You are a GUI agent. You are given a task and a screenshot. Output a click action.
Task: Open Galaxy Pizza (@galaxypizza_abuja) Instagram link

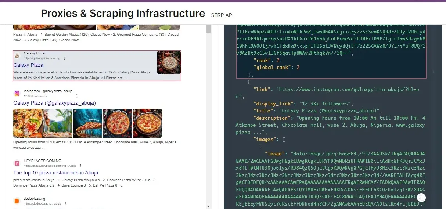coord(54,103)
